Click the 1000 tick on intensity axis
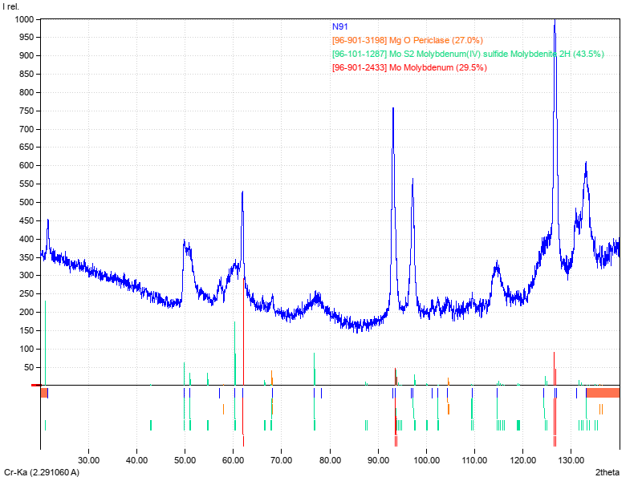The width and height of the screenshot is (642, 481). coord(23,18)
